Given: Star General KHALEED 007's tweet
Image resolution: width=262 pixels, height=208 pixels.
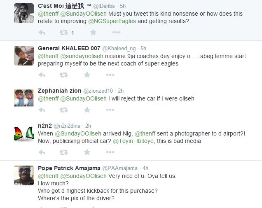Looking at the screenshot, I should pos(87,75).
